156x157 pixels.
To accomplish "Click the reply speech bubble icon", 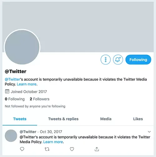I will (22, 149).
